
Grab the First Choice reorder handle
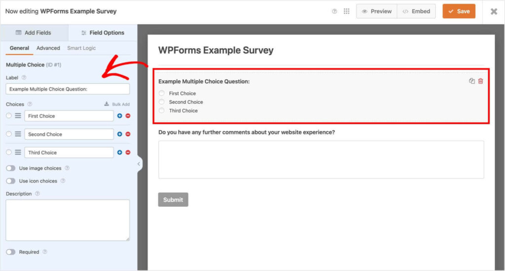point(18,116)
